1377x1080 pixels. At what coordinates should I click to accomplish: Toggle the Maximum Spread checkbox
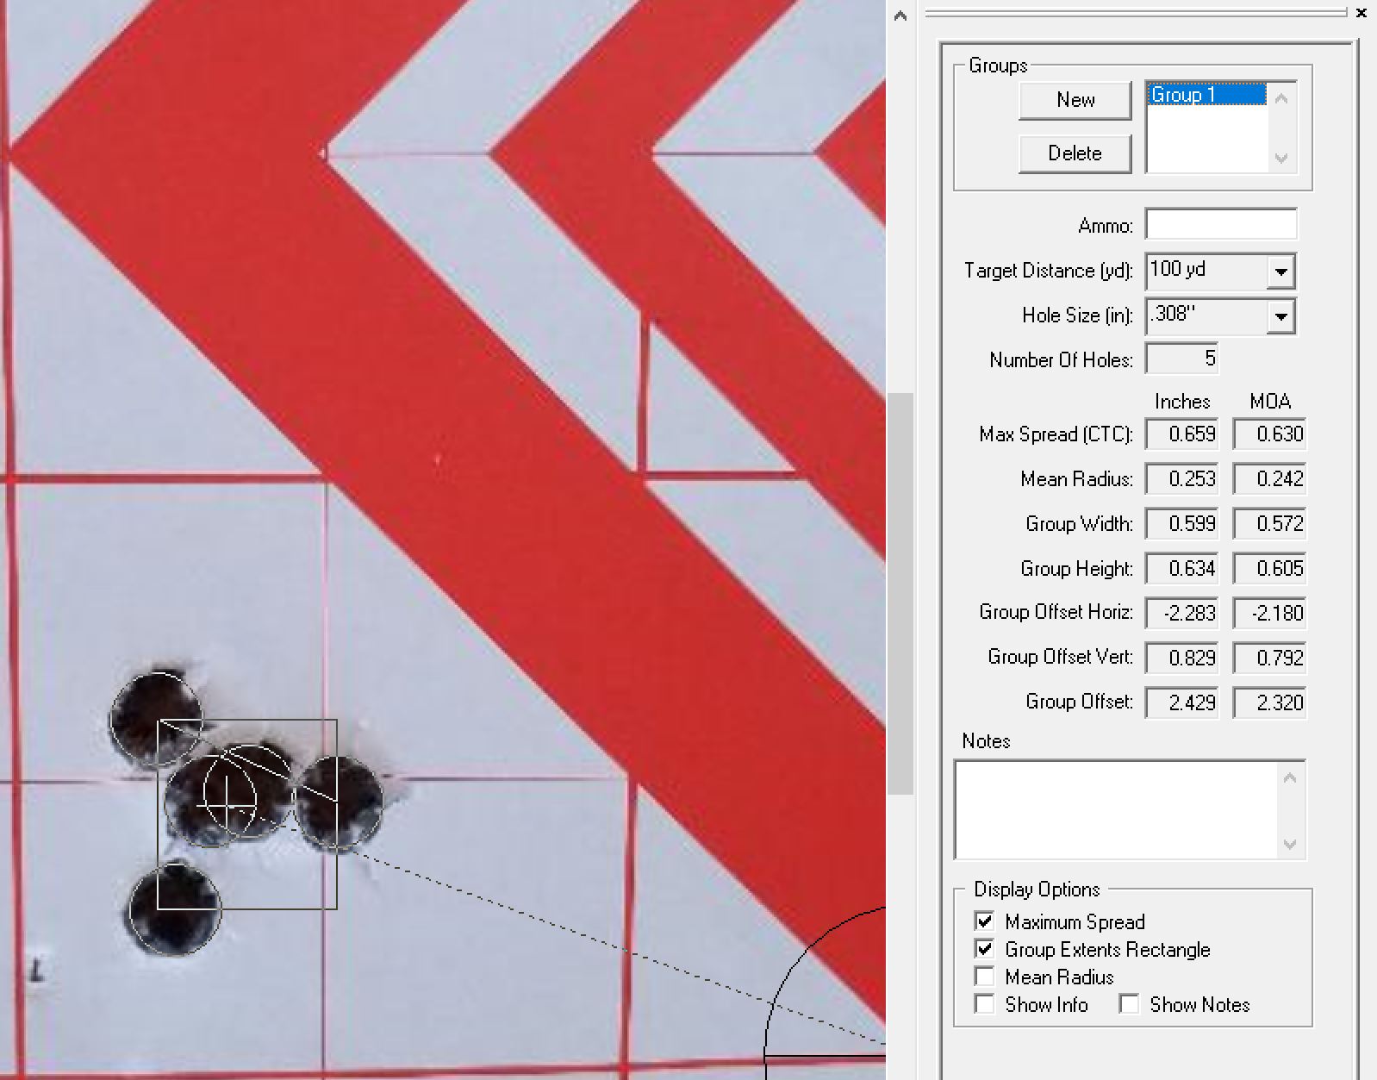[x=984, y=921]
